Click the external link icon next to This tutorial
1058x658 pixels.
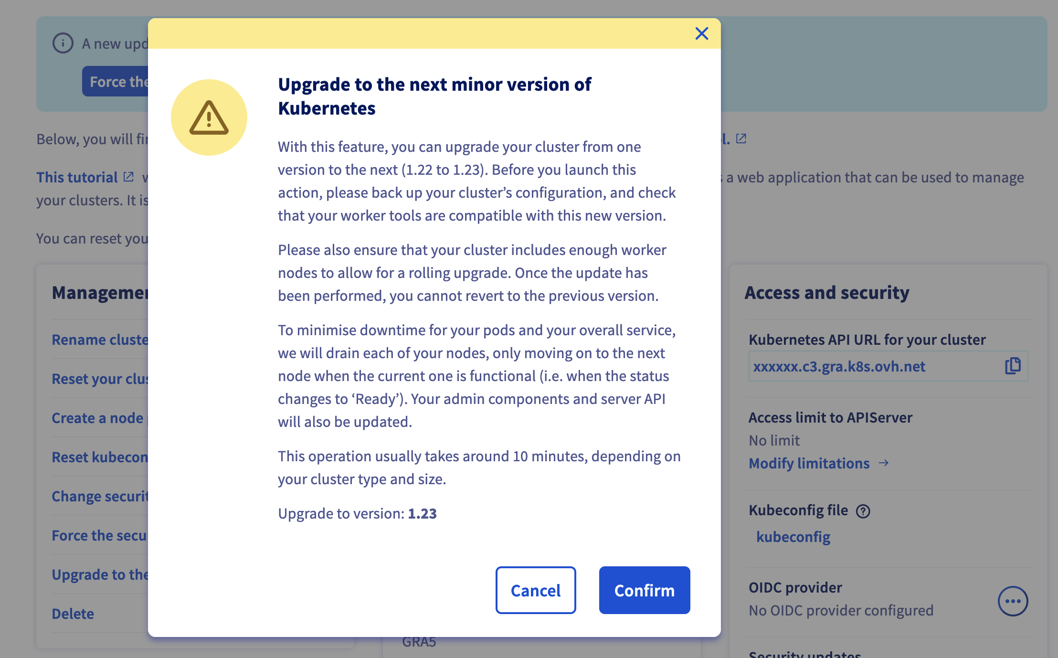[128, 177]
